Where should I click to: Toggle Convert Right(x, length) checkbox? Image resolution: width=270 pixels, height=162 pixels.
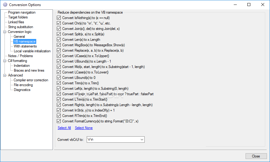[59, 105]
